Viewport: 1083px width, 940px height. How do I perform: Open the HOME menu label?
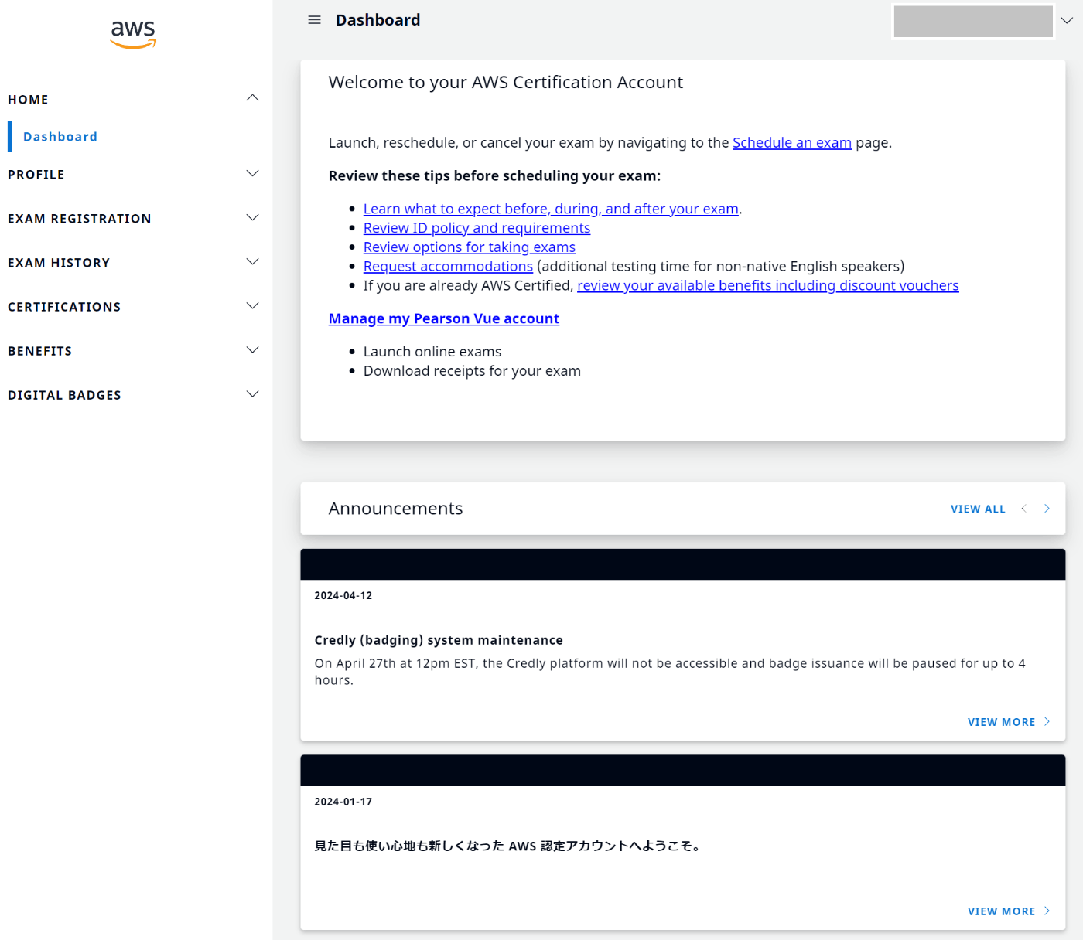pos(28,100)
